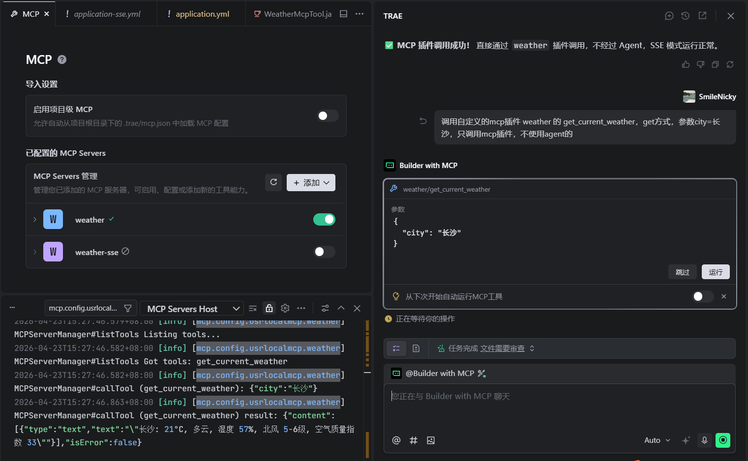Copy the response message
This screenshot has height=461, width=748.
point(715,64)
